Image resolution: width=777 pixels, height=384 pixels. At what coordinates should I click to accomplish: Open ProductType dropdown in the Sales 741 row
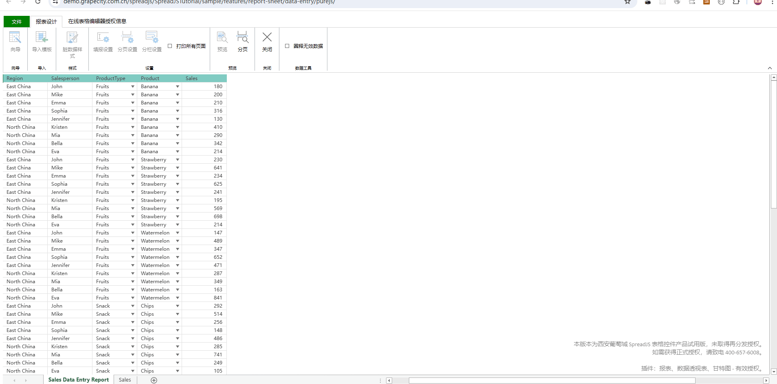click(133, 355)
